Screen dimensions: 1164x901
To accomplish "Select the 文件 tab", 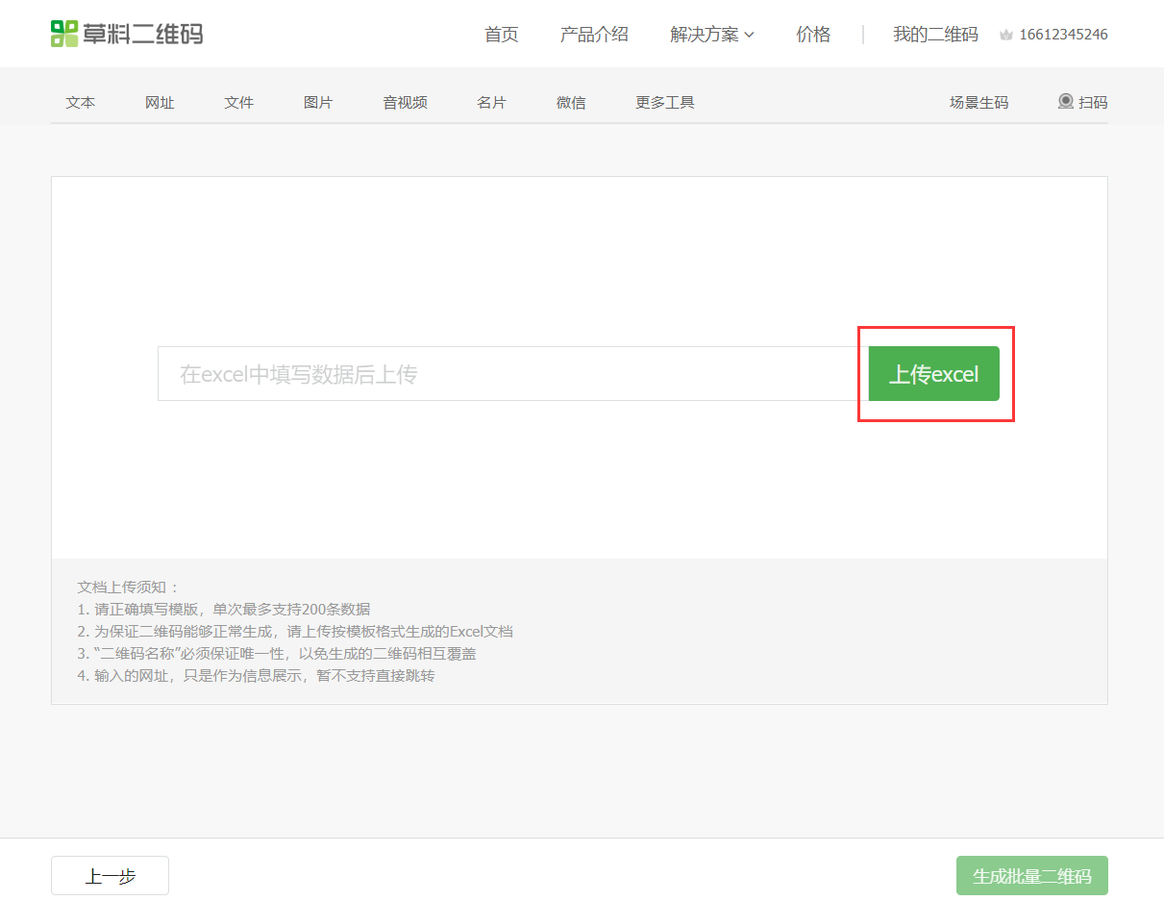I will (238, 102).
